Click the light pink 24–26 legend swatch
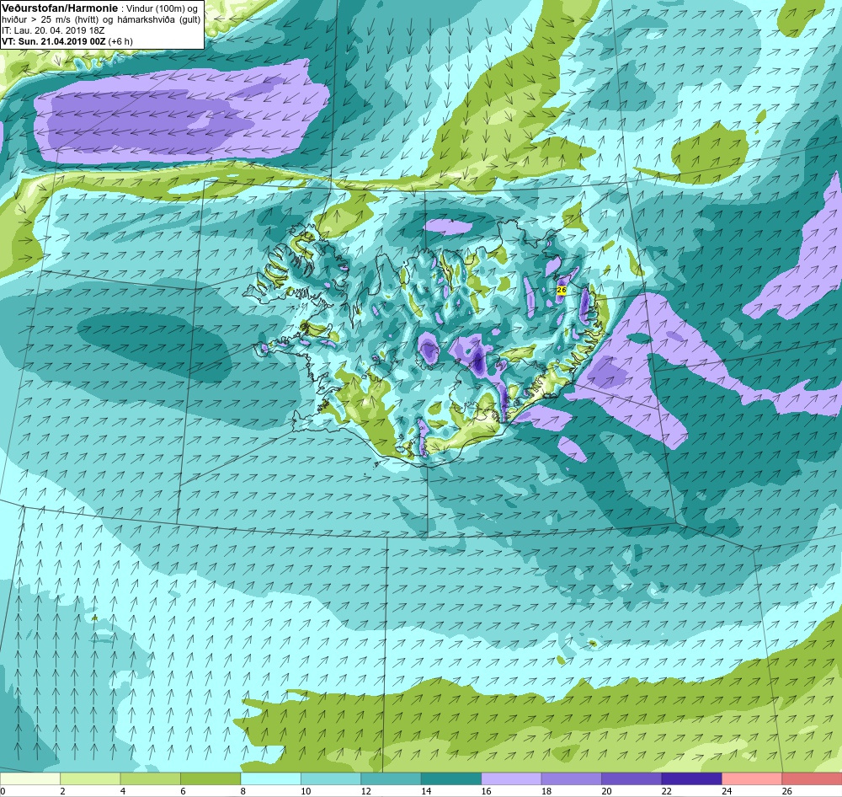This screenshot has height=797, width=842. pyautogui.click(x=752, y=778)
